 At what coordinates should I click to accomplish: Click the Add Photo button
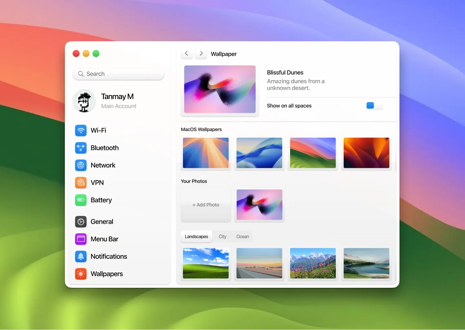206,205
